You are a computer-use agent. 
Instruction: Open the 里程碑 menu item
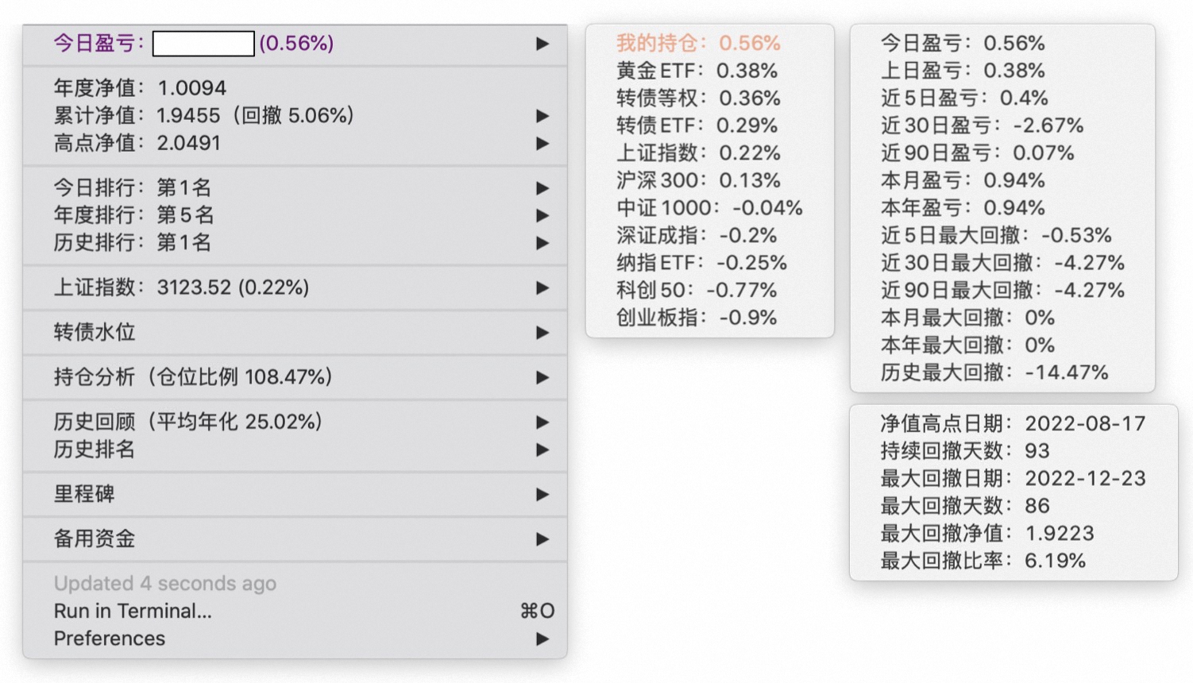[x=84, y=494]
